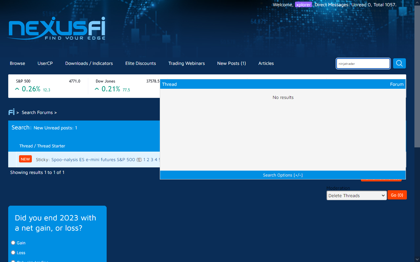Click the Search Forums breadcrumb link
Image resolution: width=420 pixels, height=262 pixels.
[37, 112]
